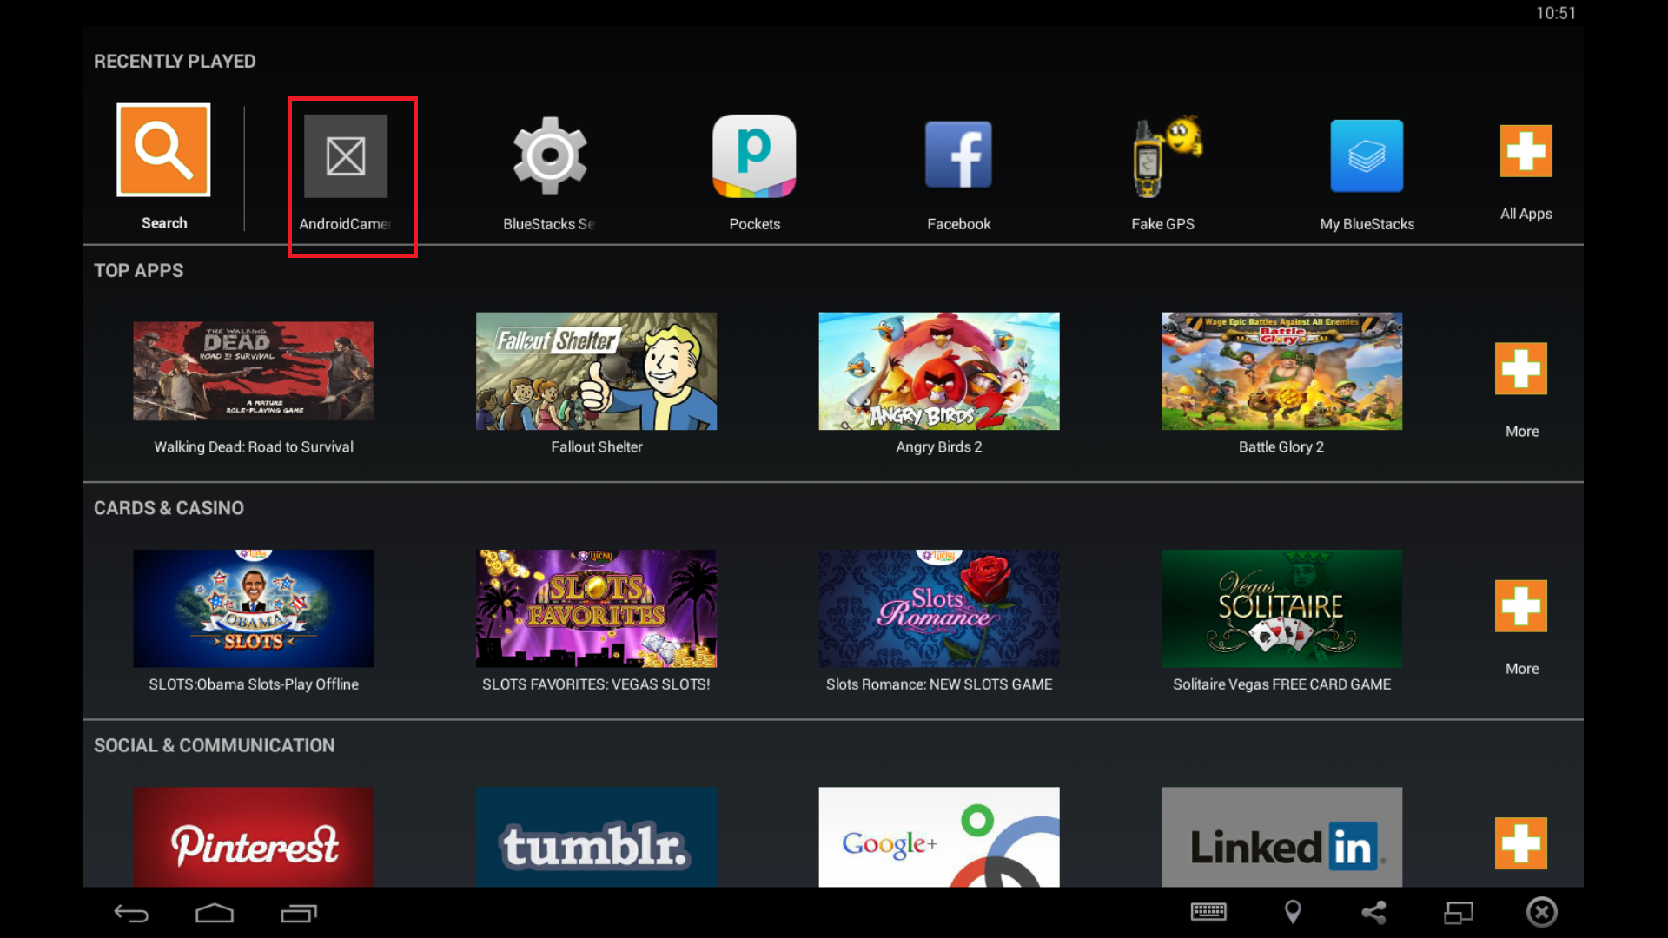Click the 'Angry Birds 2' label text

click(939, 447)
